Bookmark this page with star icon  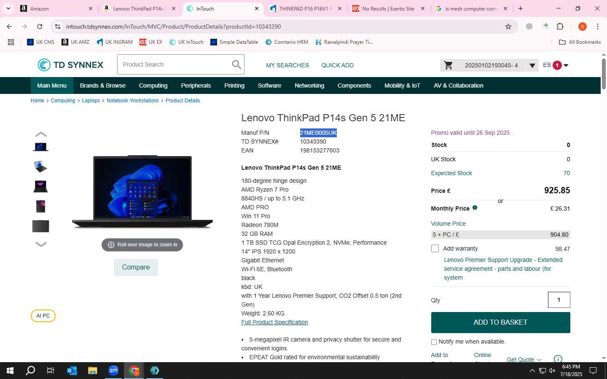tap(508, 27)
